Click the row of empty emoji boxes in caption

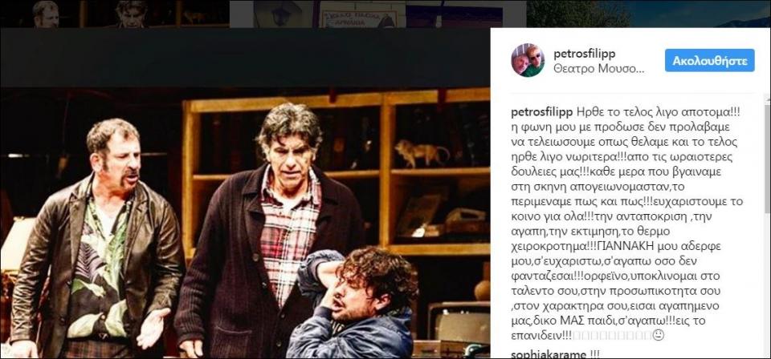pos(612,336)
